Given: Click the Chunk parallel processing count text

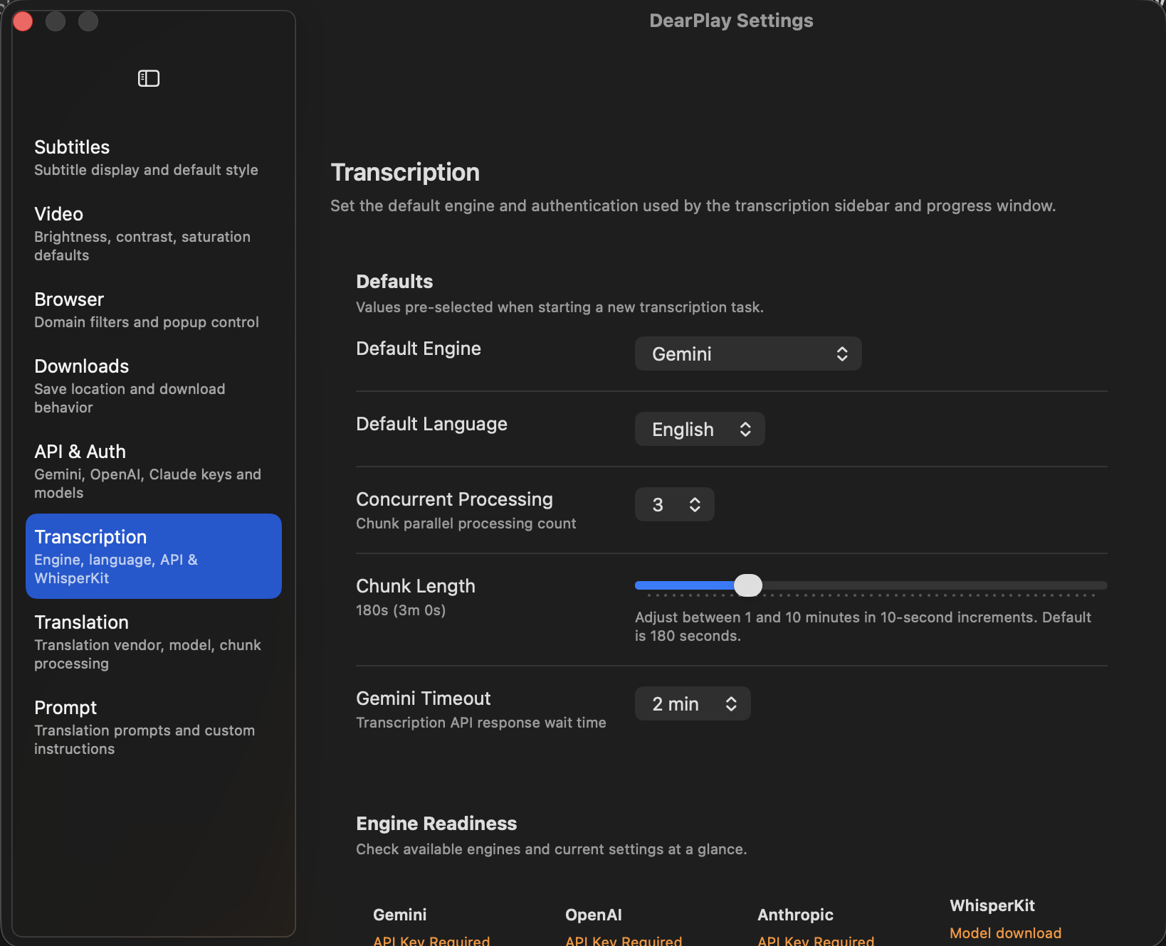Looking at the screenshot, I should click(x=466, y=524).
